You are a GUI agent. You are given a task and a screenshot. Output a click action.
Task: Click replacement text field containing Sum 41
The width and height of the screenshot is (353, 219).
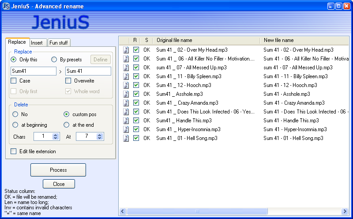(88, 71)
